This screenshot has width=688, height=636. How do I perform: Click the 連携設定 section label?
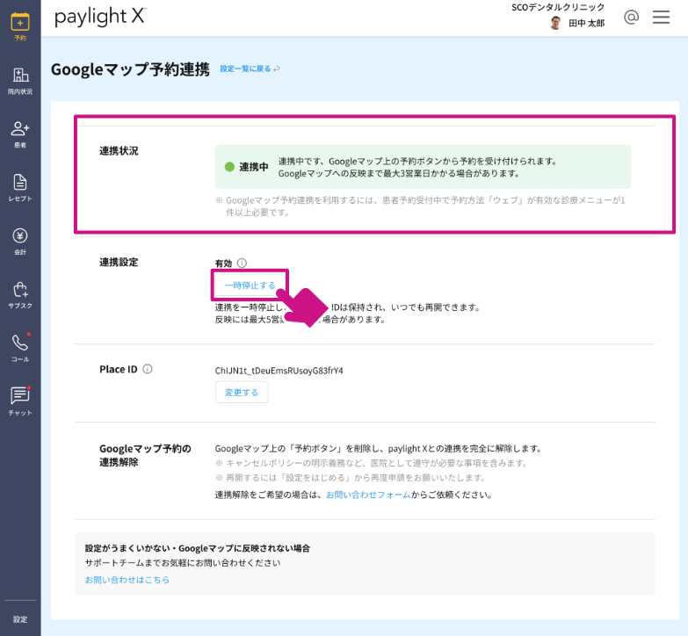119,263
